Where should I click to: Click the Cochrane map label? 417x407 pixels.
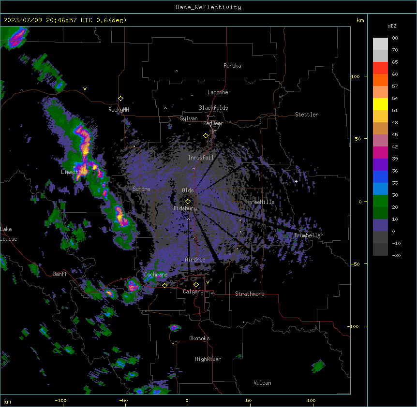pyautogui.click(x=156, y=275)
